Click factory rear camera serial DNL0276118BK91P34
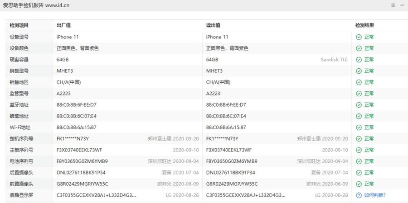 (x=81, y=173)
